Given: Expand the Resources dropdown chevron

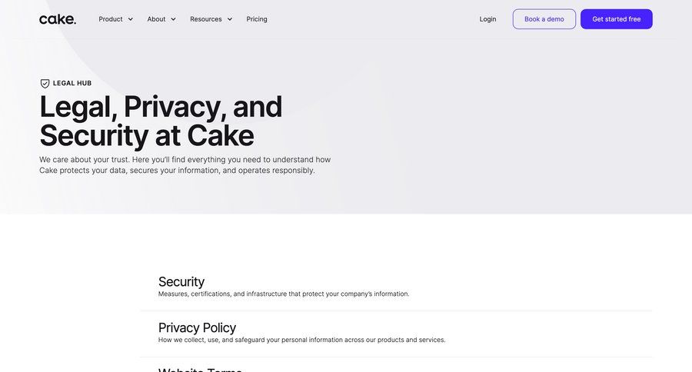Looking at the screenshot, I should point(229,19).
